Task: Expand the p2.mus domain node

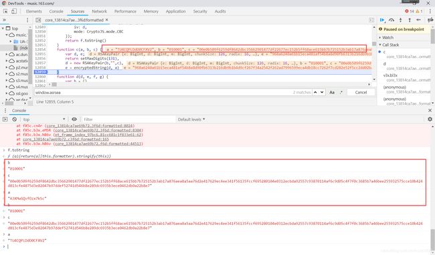Action: click(x=7, y=67)
